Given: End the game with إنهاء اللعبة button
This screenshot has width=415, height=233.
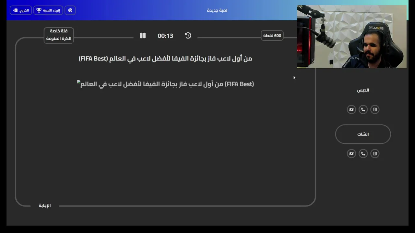Looking at the screenshot, I should click(48, 10).
